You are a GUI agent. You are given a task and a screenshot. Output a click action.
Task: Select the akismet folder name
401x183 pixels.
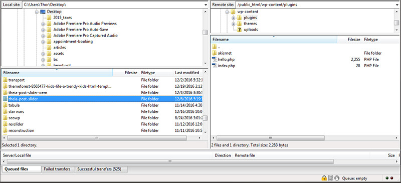coord(225,53)
